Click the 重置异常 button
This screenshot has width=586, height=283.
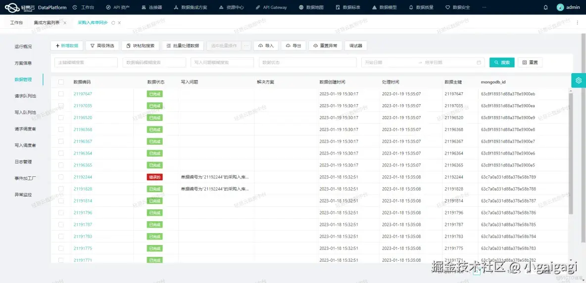click(325, 45)
